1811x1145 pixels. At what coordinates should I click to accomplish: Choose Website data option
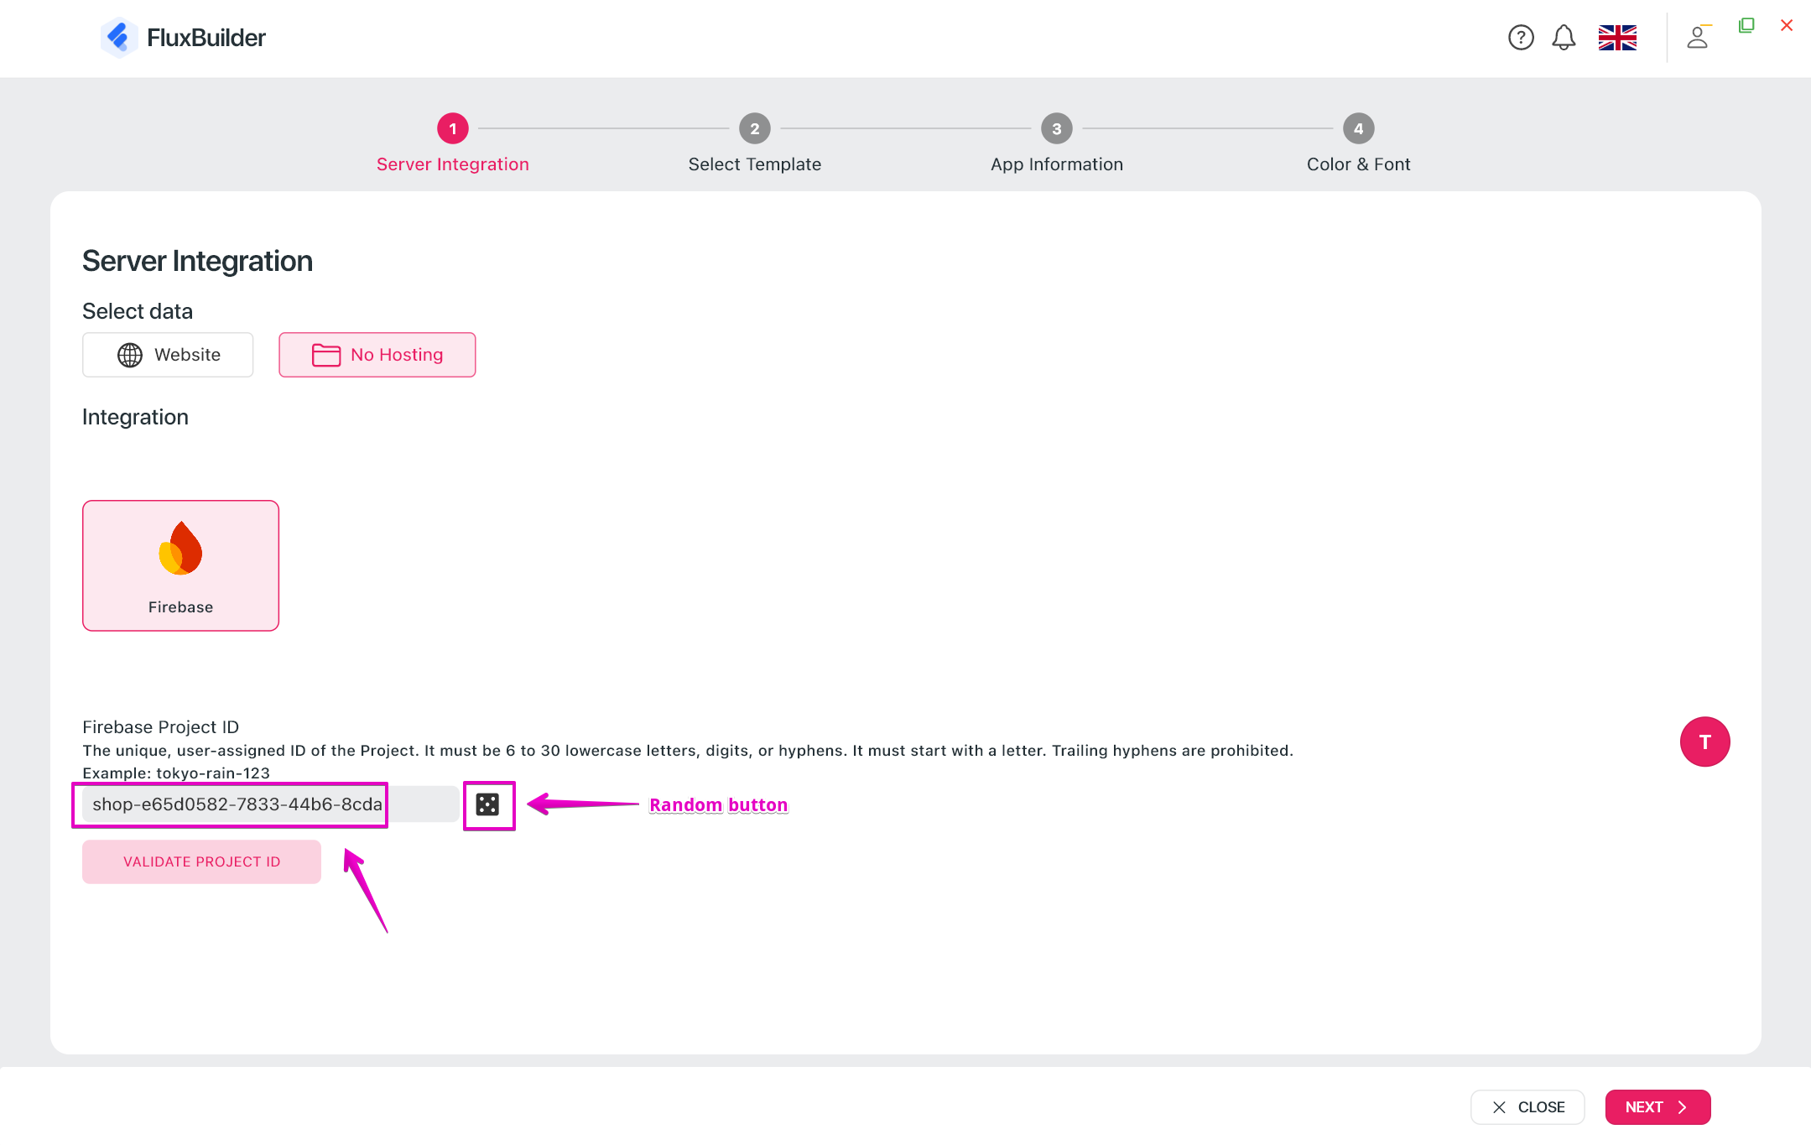click(168, 355)
